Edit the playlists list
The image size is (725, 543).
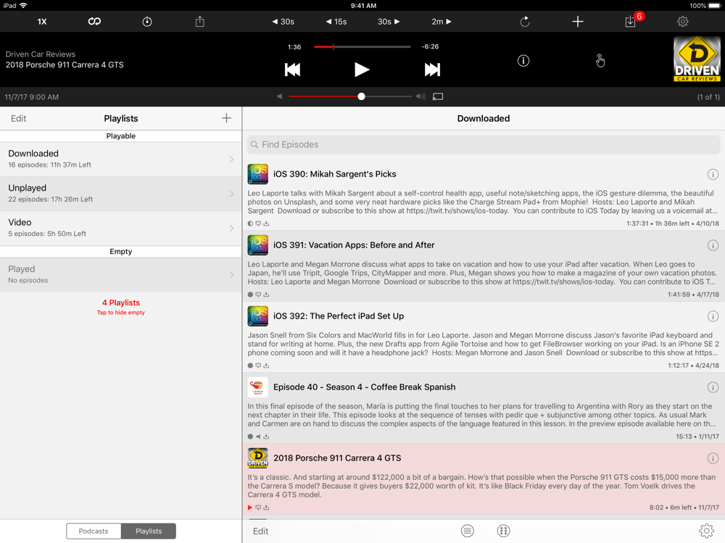pos(19,119)
